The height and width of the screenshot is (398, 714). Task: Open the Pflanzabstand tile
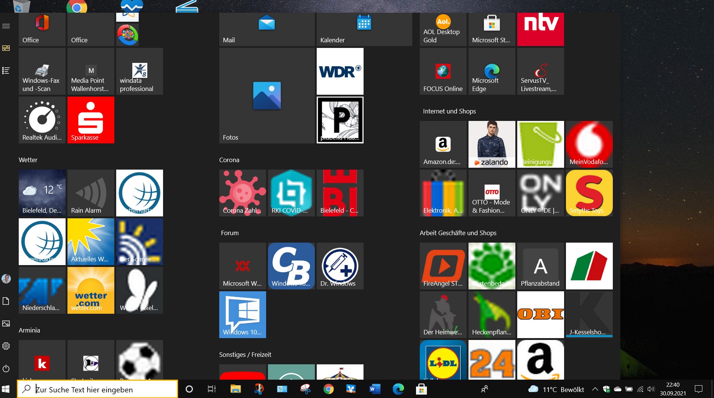click(x=540, y=266)
